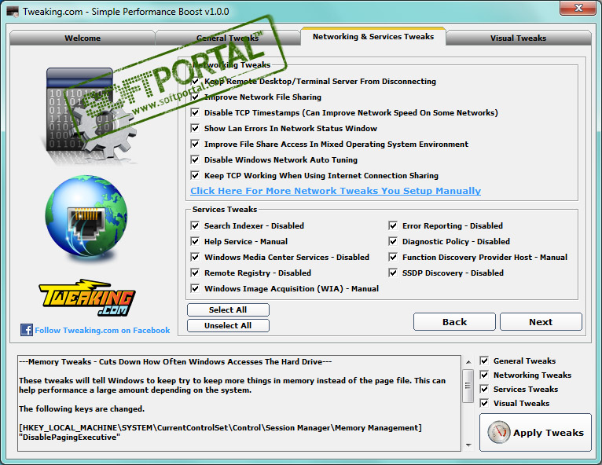The width and height of the screenshot is (602, 465).
Task: Click the "DisablePagingExecutive" registry value text
Action: pos(69,437)
